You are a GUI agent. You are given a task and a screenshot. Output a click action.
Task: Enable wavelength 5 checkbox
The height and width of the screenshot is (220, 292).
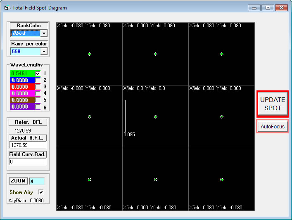[38, 100]
